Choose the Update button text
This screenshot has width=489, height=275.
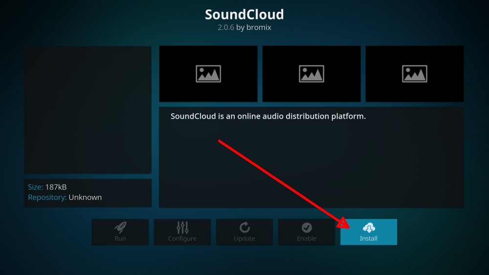(x=244, y=238)
